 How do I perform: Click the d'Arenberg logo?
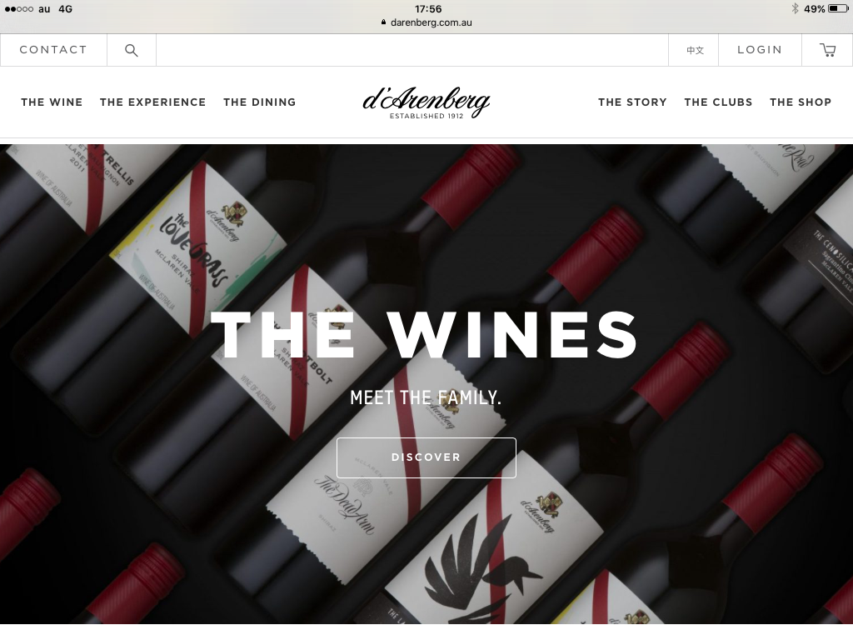(426, 102)
